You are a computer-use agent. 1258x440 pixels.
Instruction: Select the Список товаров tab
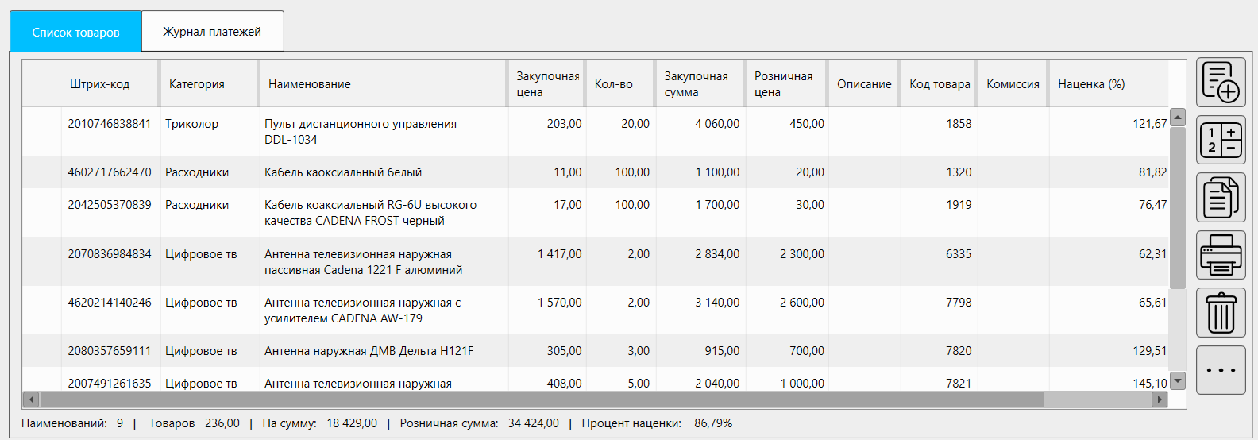[x=75, y=32]
